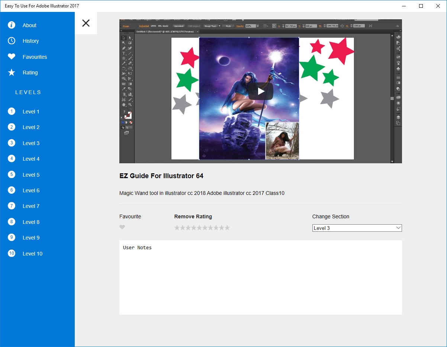This screenshot has height=347, width=447.
Task: Click the Level 7 number badge
Action: (12, 206)
